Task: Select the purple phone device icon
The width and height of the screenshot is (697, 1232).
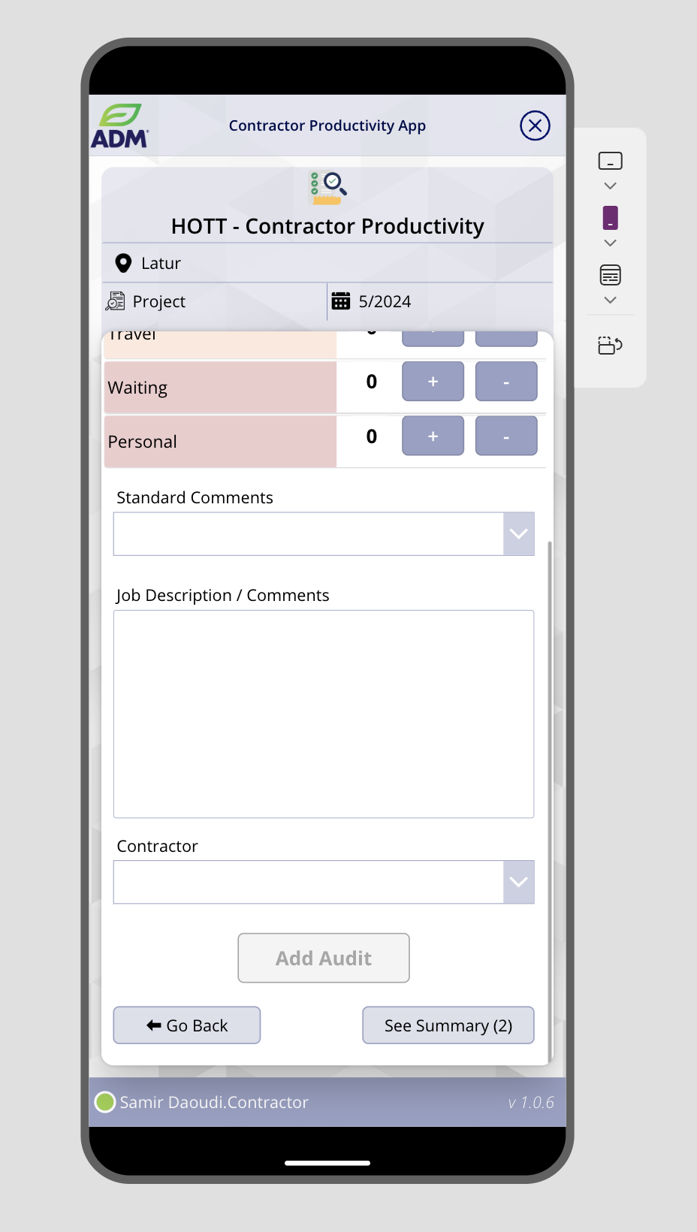Action: [x=610, y=218]
